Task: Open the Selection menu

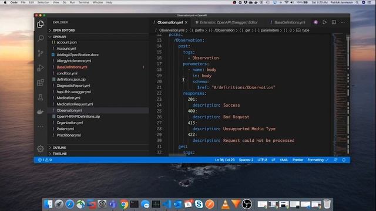Action: coord(43,2)
